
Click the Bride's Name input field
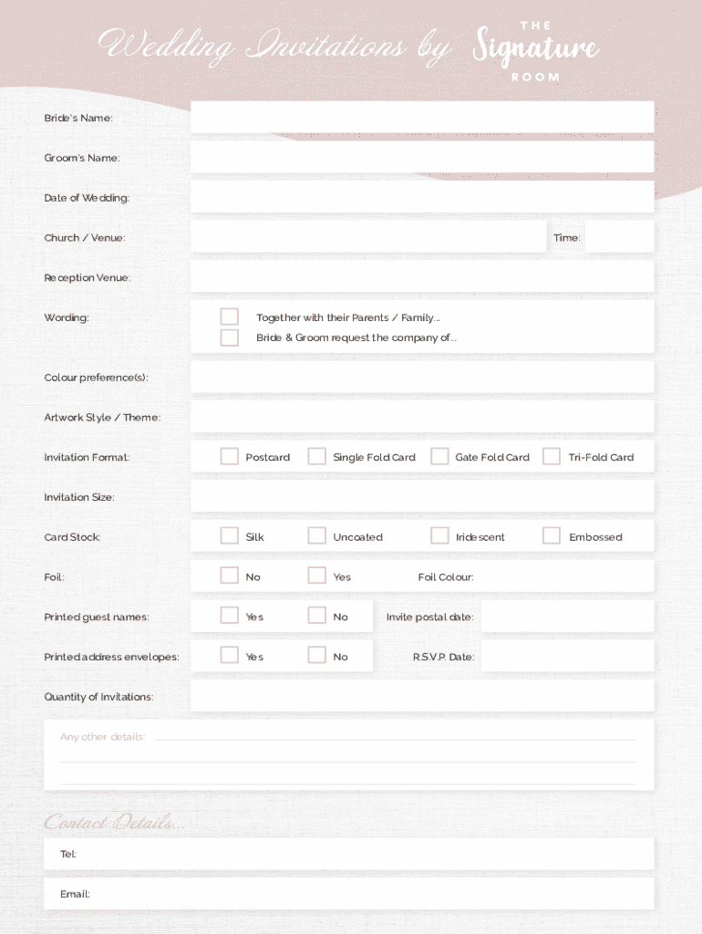(422, 117)
